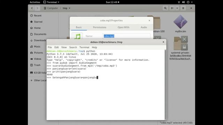Open the Terminal menu in terminal window
The image size is (223, 125).
(x=84, y=47)
